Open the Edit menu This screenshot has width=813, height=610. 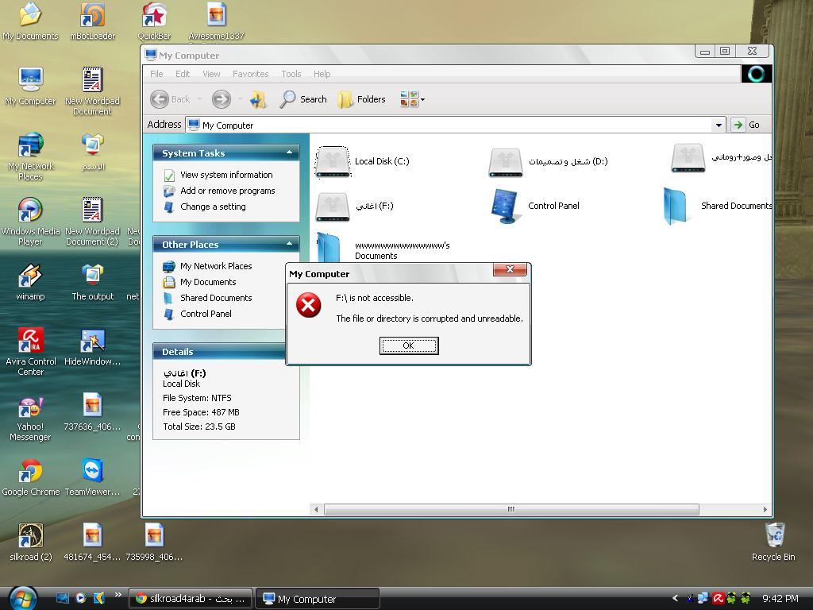pyautogui.click(x=183, y=74)
